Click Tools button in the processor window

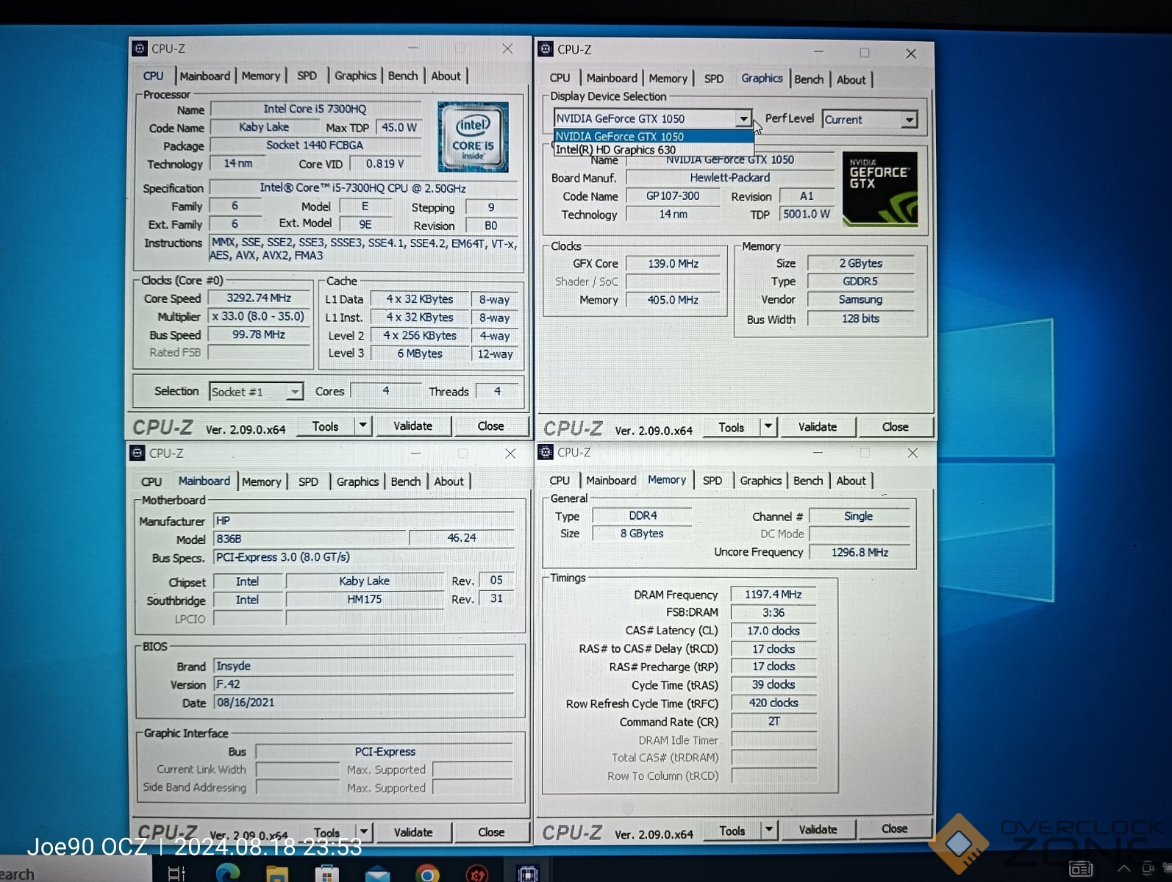pyautogui.click(x=325, y=426)
